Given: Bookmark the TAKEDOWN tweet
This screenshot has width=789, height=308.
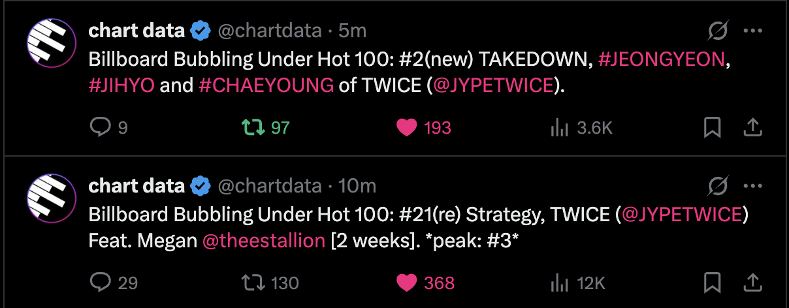Looking at the screenshot, I should click(x=712, y=128).
